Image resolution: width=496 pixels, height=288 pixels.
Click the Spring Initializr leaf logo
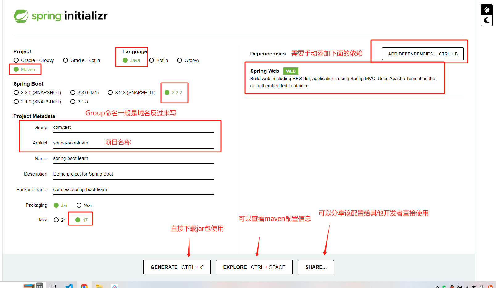pyautogui.click(x=21, y=16)
